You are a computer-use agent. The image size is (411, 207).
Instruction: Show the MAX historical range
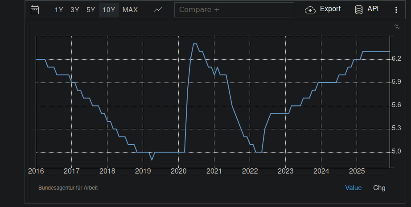click(x=130, y=10)
